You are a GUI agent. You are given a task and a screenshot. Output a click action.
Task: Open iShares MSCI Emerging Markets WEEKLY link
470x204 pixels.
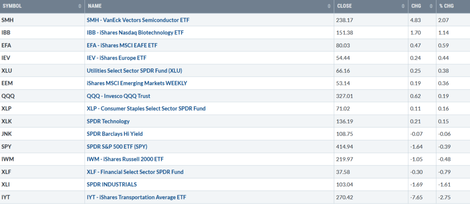coord(137,83)
